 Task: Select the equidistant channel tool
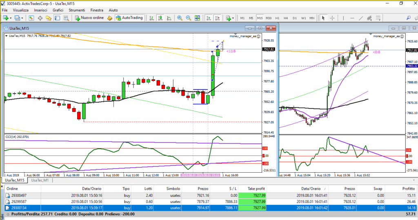pyautogui.click(x=369, y=18)
